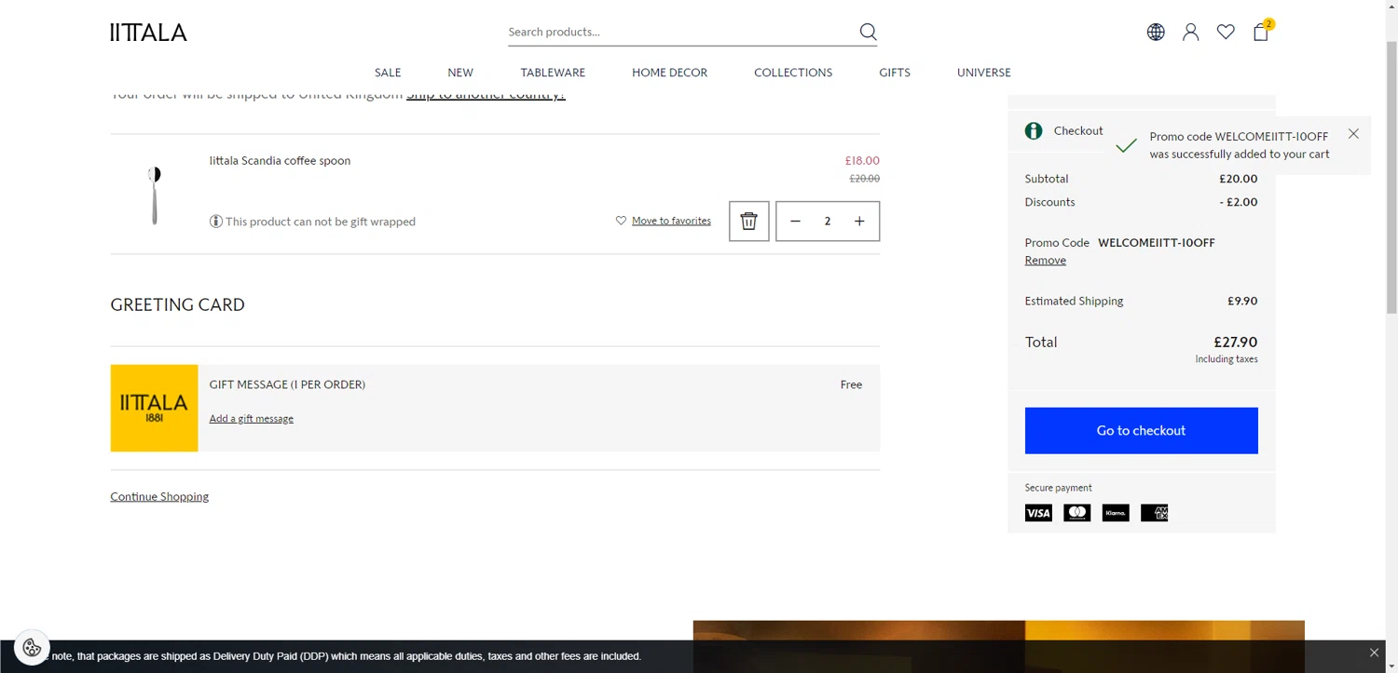Click Go to checkout button

(1141, 430)
